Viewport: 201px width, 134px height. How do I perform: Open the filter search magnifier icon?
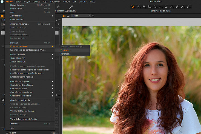tap(3, 100)
